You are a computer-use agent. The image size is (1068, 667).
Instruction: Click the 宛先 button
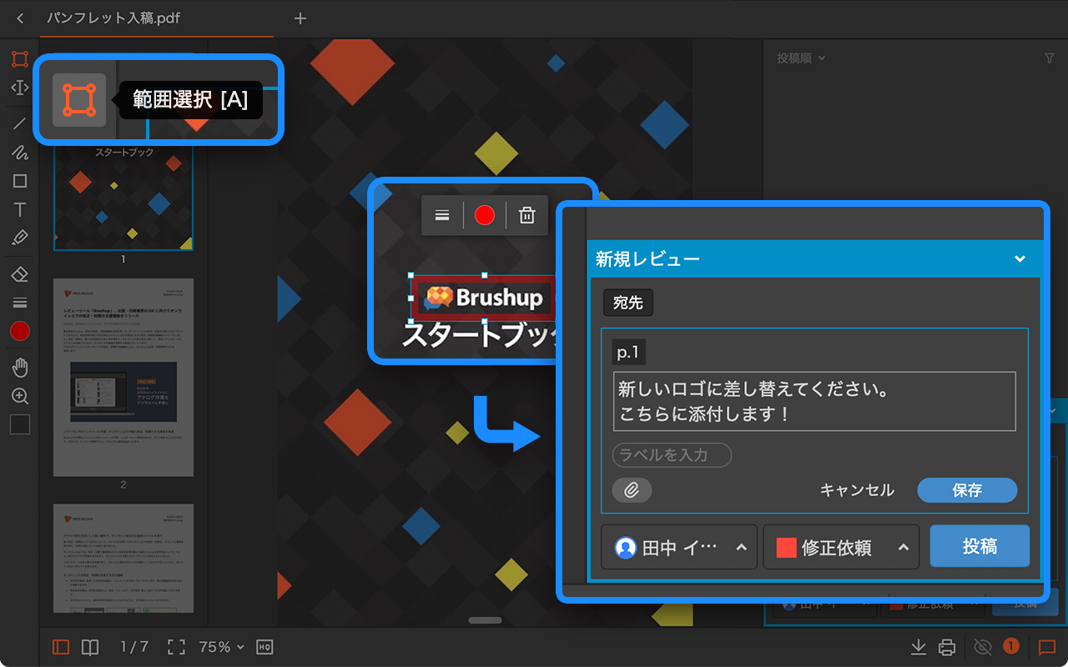point(628,303)
